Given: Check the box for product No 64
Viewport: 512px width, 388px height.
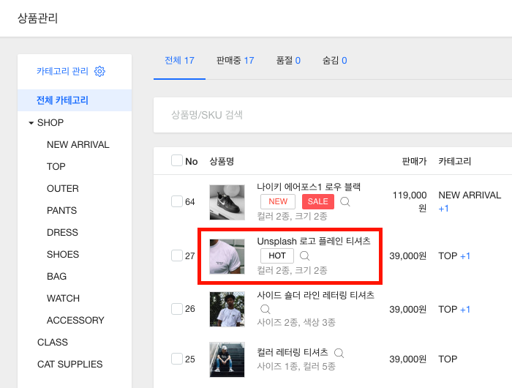Looking at the screenshot, I should (177, 201).
